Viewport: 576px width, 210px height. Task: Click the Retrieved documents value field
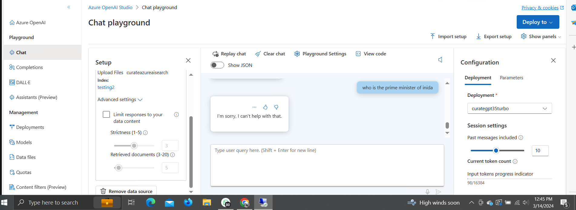pos(170,168)
